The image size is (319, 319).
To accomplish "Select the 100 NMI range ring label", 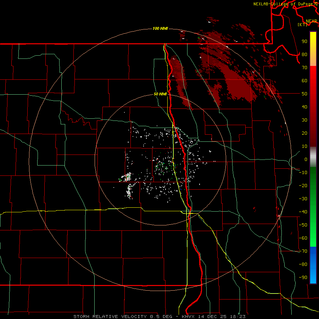I will coord(160,28).
